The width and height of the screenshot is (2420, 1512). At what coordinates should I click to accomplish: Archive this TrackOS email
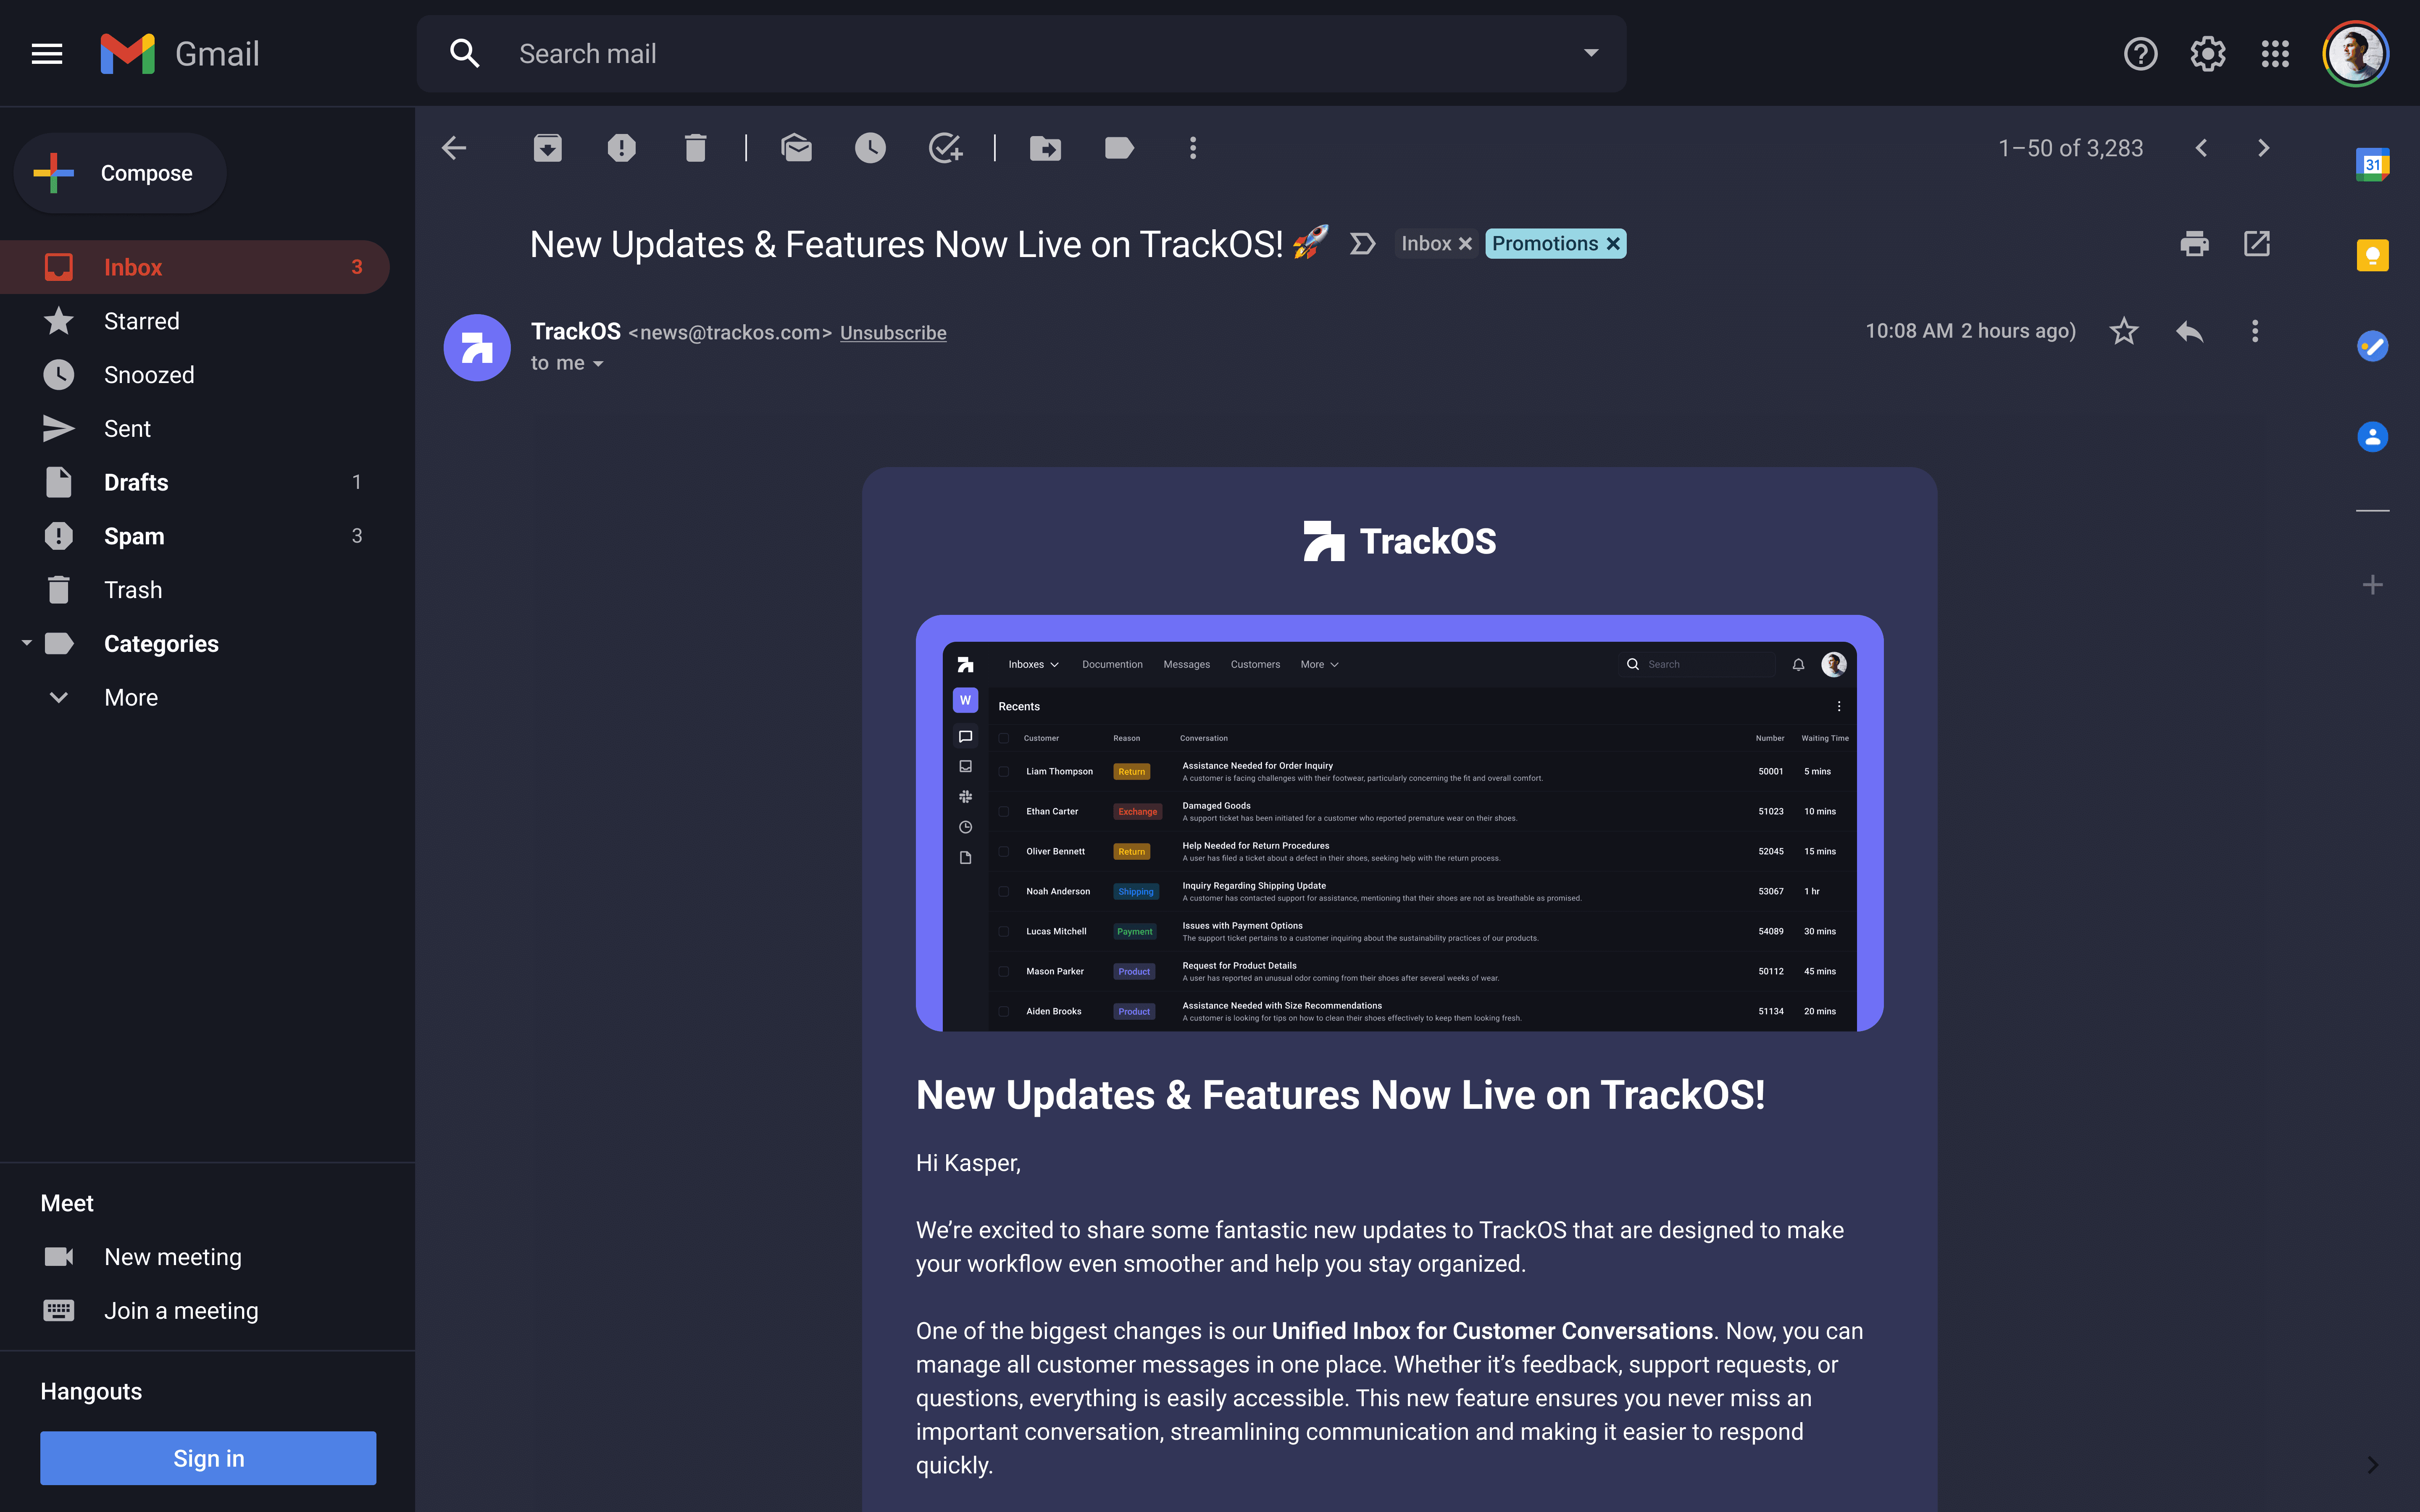(x=547, y=148)
